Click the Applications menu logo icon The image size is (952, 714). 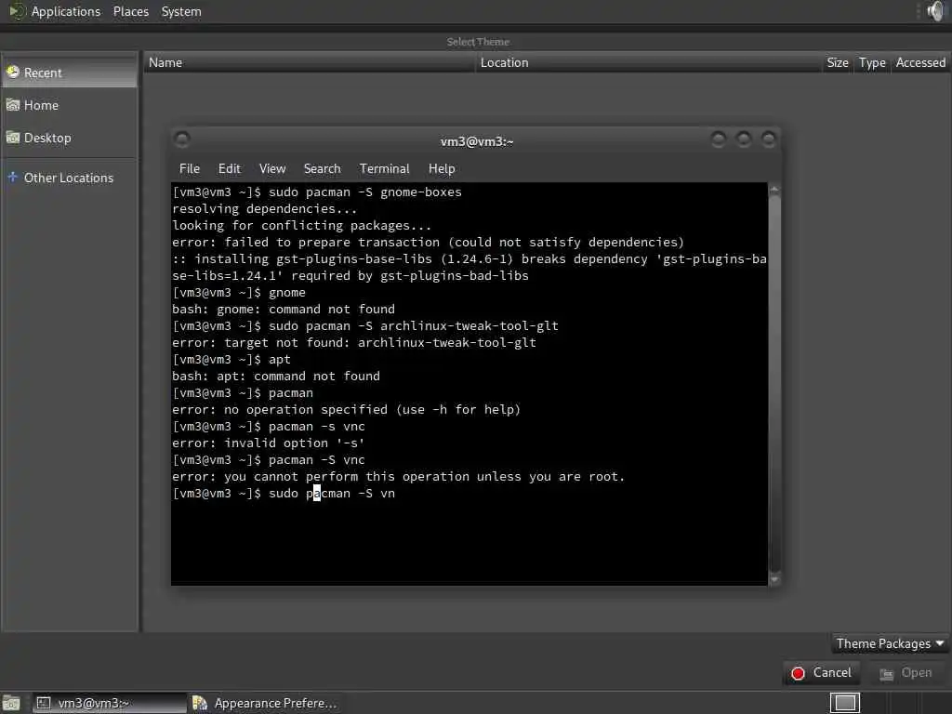click(17, 11)
